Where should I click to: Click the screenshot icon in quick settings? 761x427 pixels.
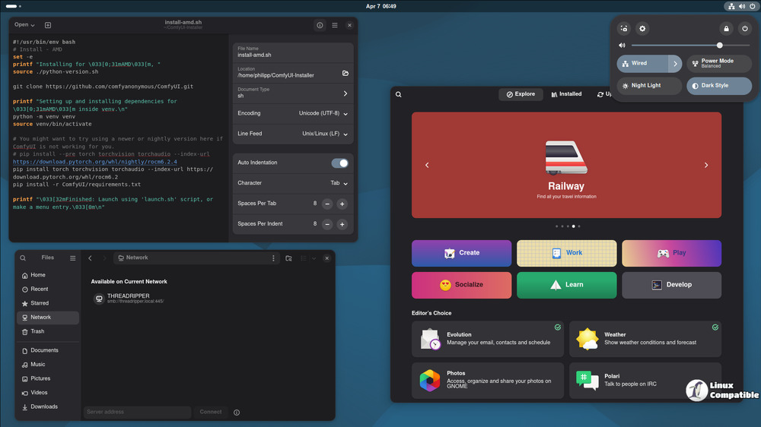tap(624, 29)
